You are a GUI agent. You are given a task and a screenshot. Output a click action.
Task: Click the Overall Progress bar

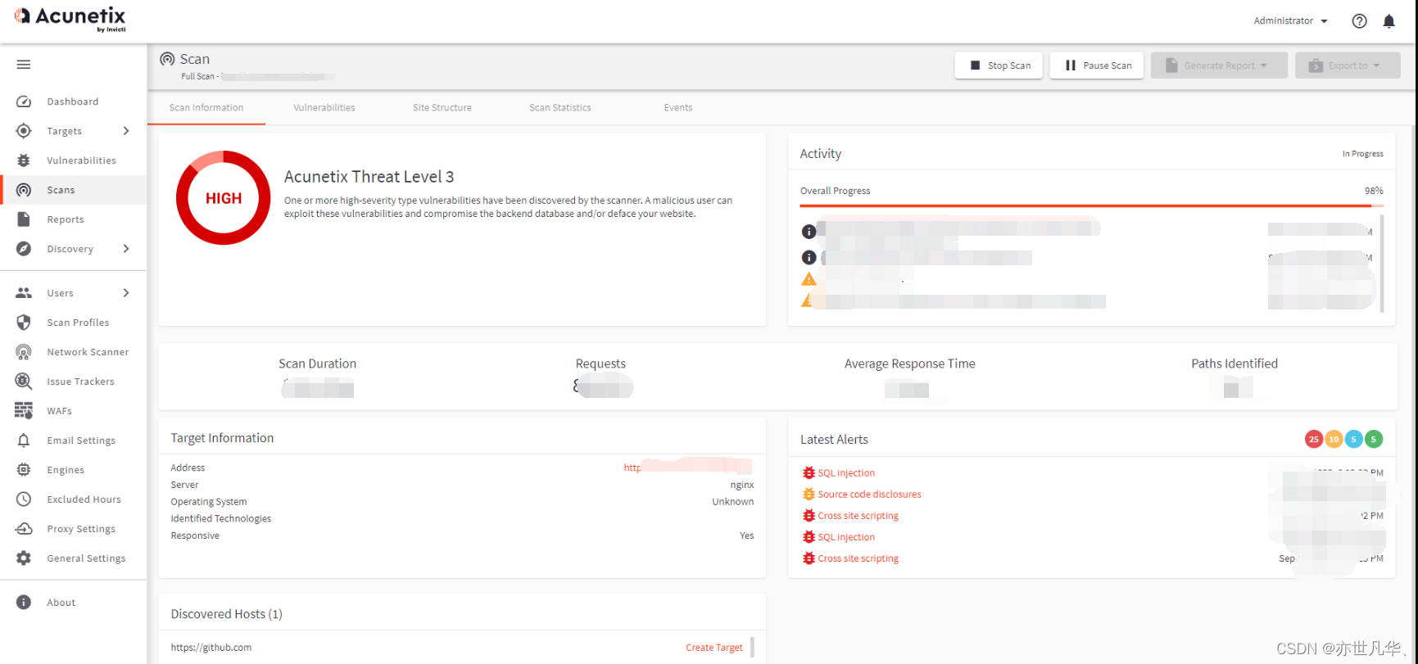(1091, 206)
